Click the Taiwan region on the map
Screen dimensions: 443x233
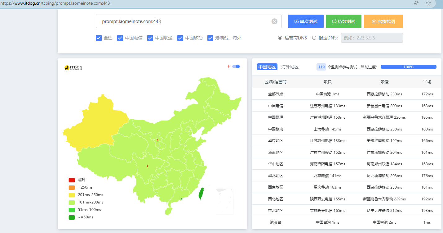click(x=201, y=194)
